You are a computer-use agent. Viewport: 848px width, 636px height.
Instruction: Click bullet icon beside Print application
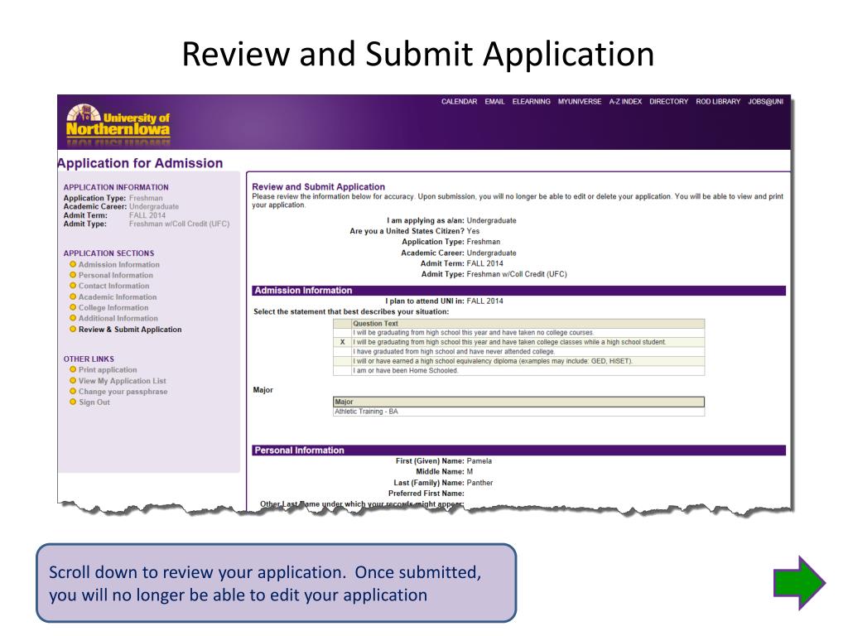click(x=73, y=369)
